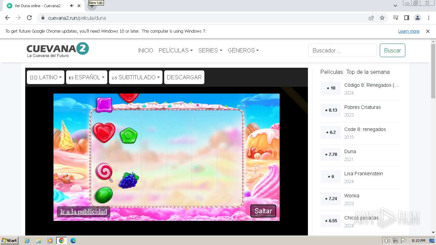Launch Internet Explorer from taskbar
The height and width of the screenshot is (245, 436).
click(x=27, y=241)
